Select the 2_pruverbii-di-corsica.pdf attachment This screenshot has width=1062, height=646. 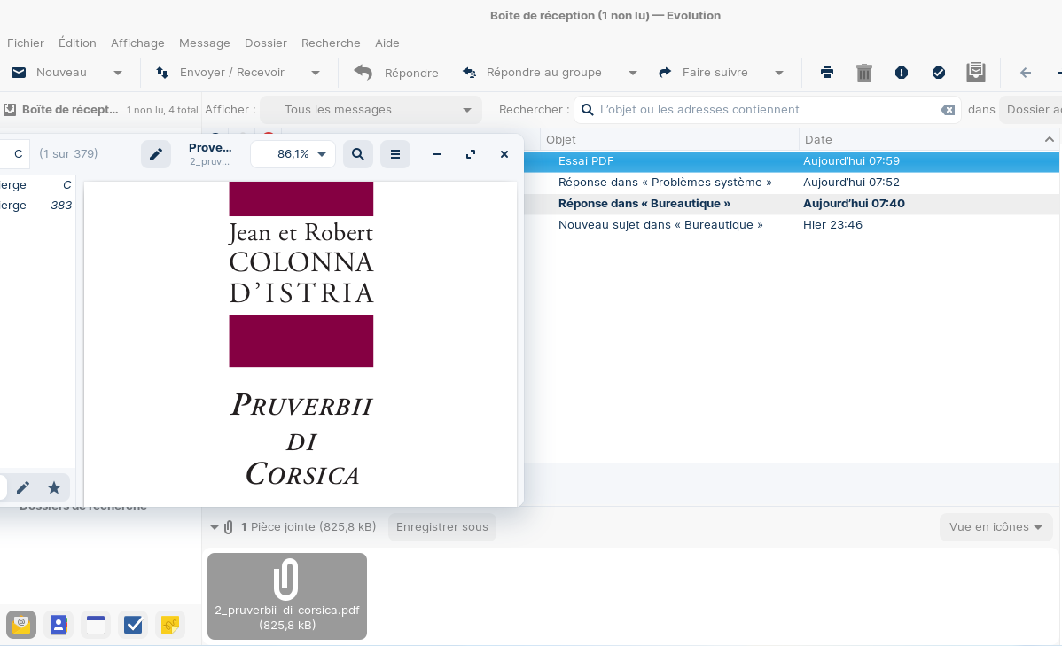point(287,595)
